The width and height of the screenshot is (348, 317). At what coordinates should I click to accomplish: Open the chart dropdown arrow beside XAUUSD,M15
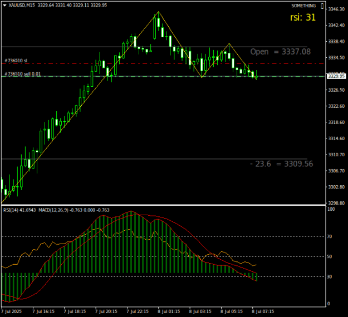tap(4, 6)
